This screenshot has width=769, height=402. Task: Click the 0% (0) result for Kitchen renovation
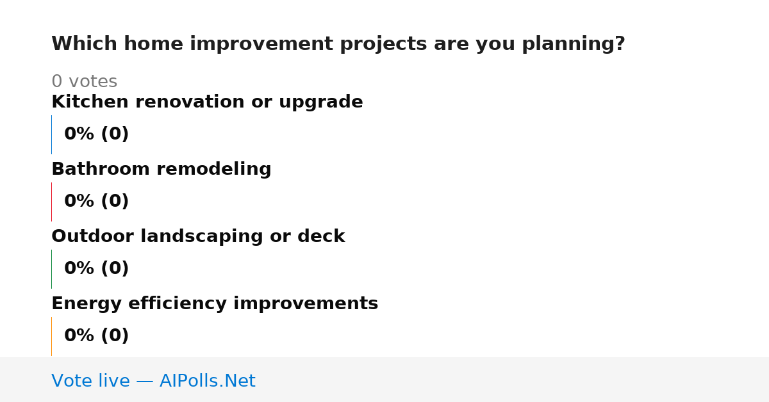point(96,134)
